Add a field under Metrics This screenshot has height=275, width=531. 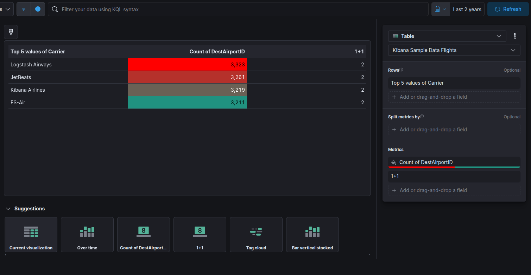pos(454,190)
